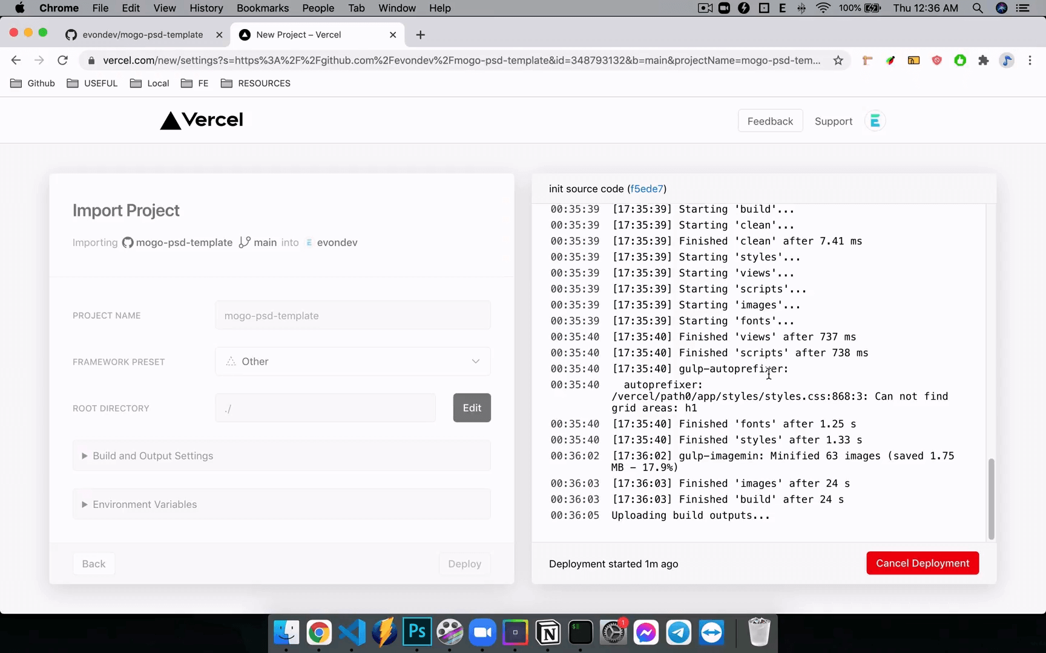
Task: Click the Feedback button
Action: coord(770,121)
